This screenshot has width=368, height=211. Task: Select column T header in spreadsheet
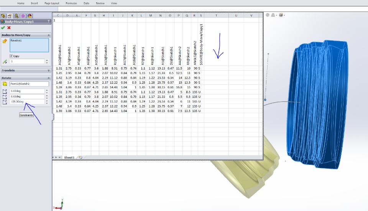point(216,15)
